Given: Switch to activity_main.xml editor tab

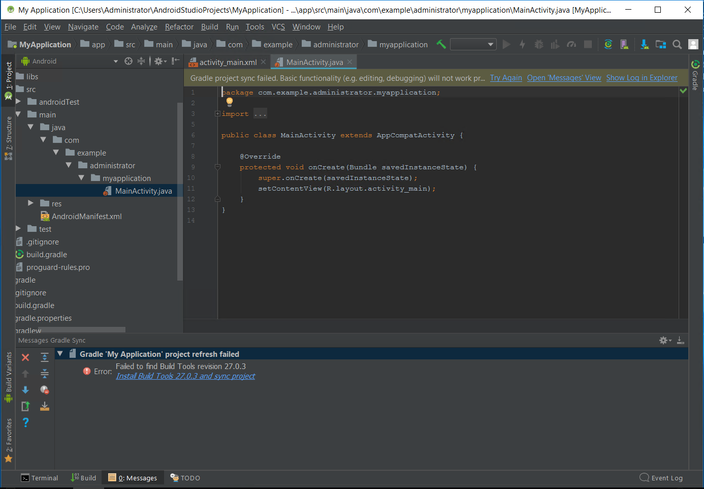Looking at the screenshot, I should [228, 62].
